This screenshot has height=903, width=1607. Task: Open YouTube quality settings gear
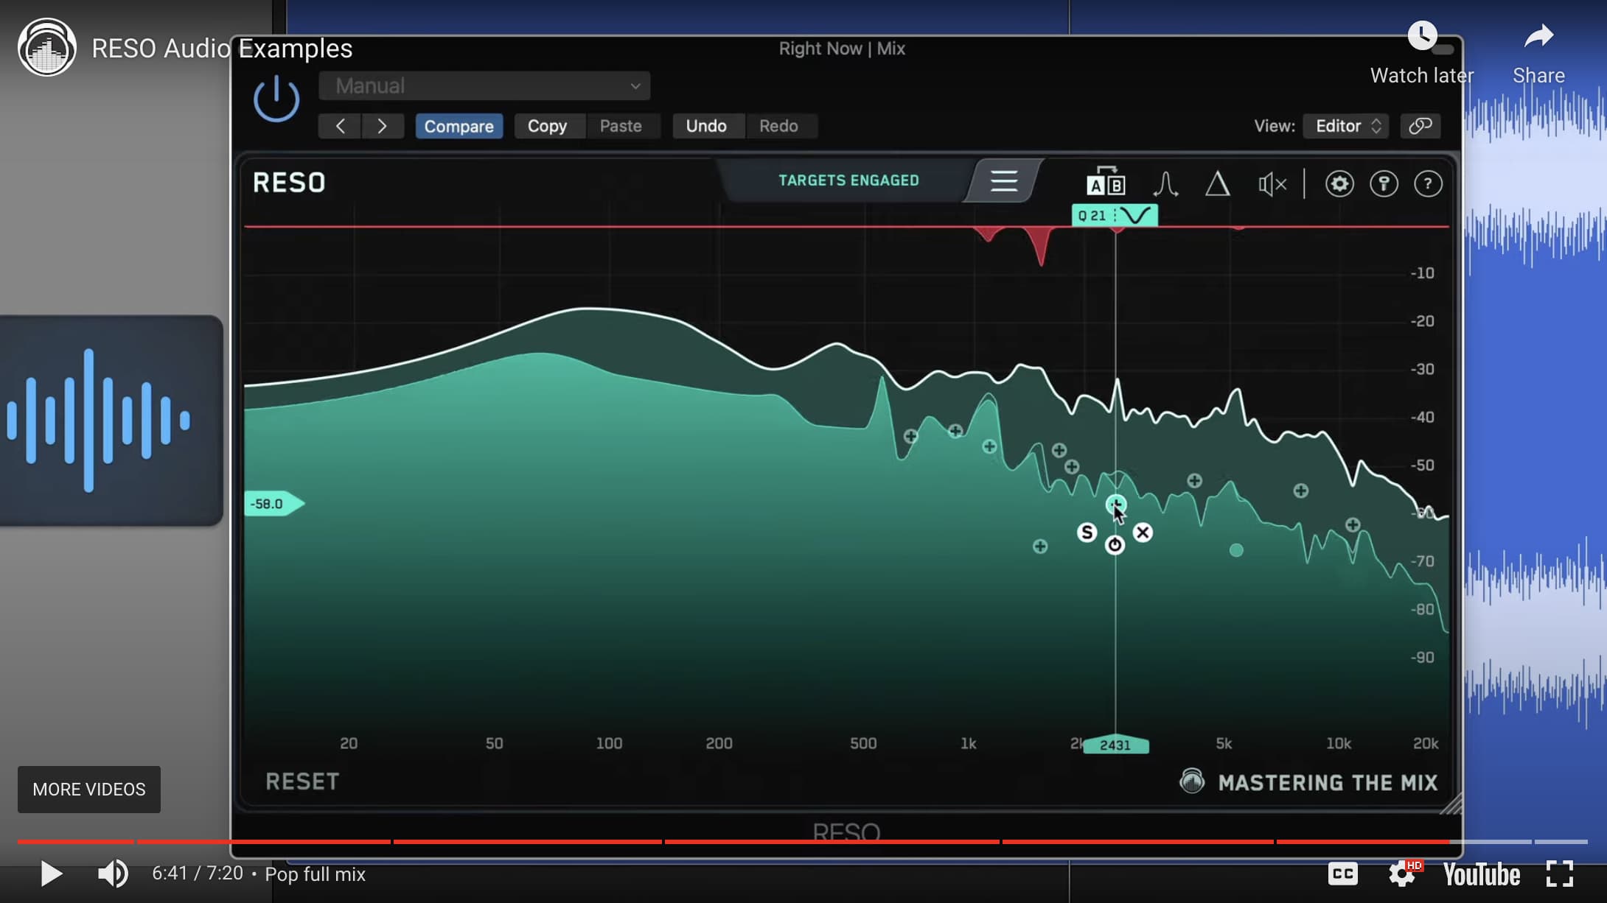[x=1404, y=874]
